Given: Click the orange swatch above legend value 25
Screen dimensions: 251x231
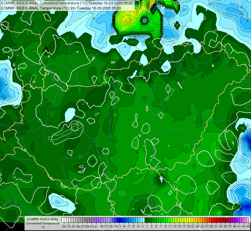Looking at the screenshot, I should (201, 220).
